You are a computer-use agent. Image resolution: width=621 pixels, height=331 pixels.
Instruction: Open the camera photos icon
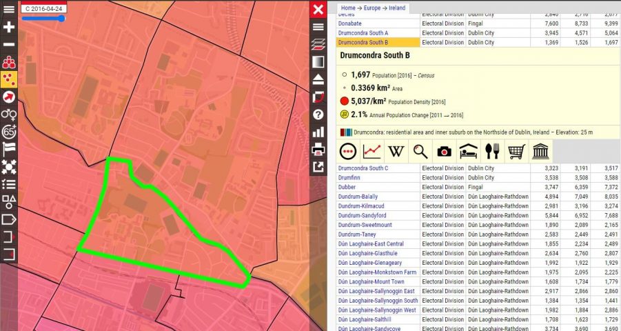coord(444,152)
